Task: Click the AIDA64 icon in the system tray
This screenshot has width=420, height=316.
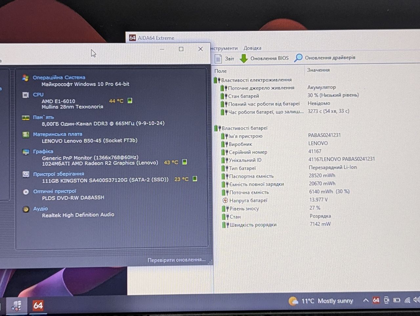Action: coord(376,300)
